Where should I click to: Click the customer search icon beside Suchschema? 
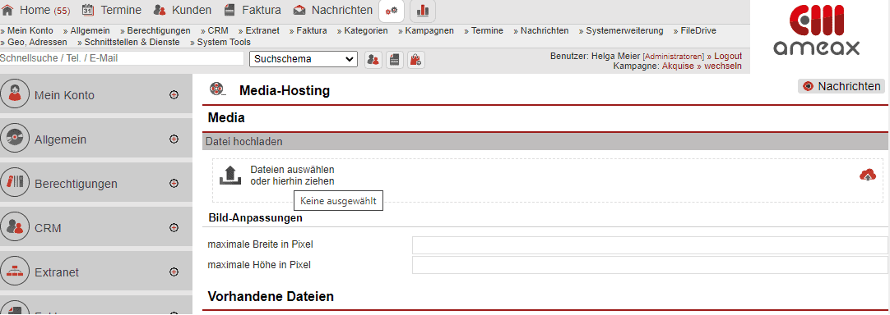373,60
